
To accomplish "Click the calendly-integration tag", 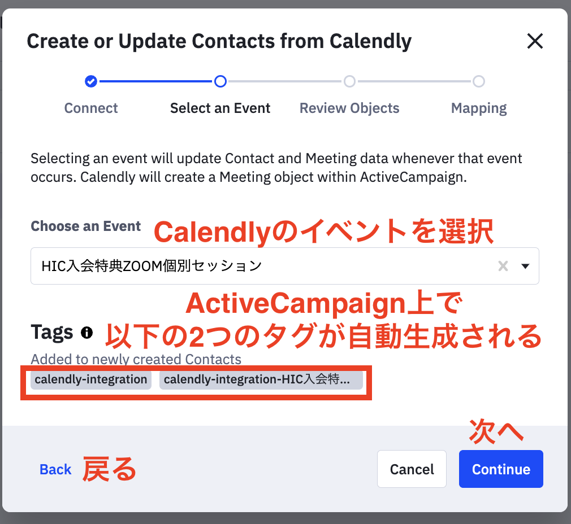I will pyautogui.click(x=91, y=379).
